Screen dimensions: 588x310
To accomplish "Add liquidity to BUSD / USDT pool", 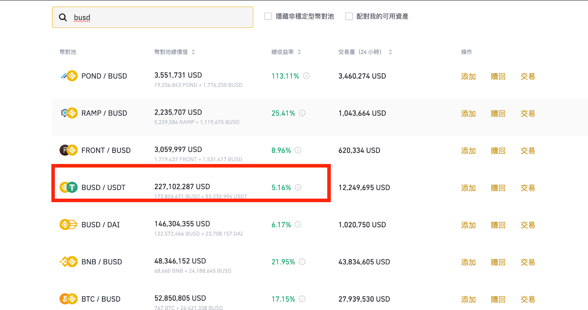I will (469, 188).
